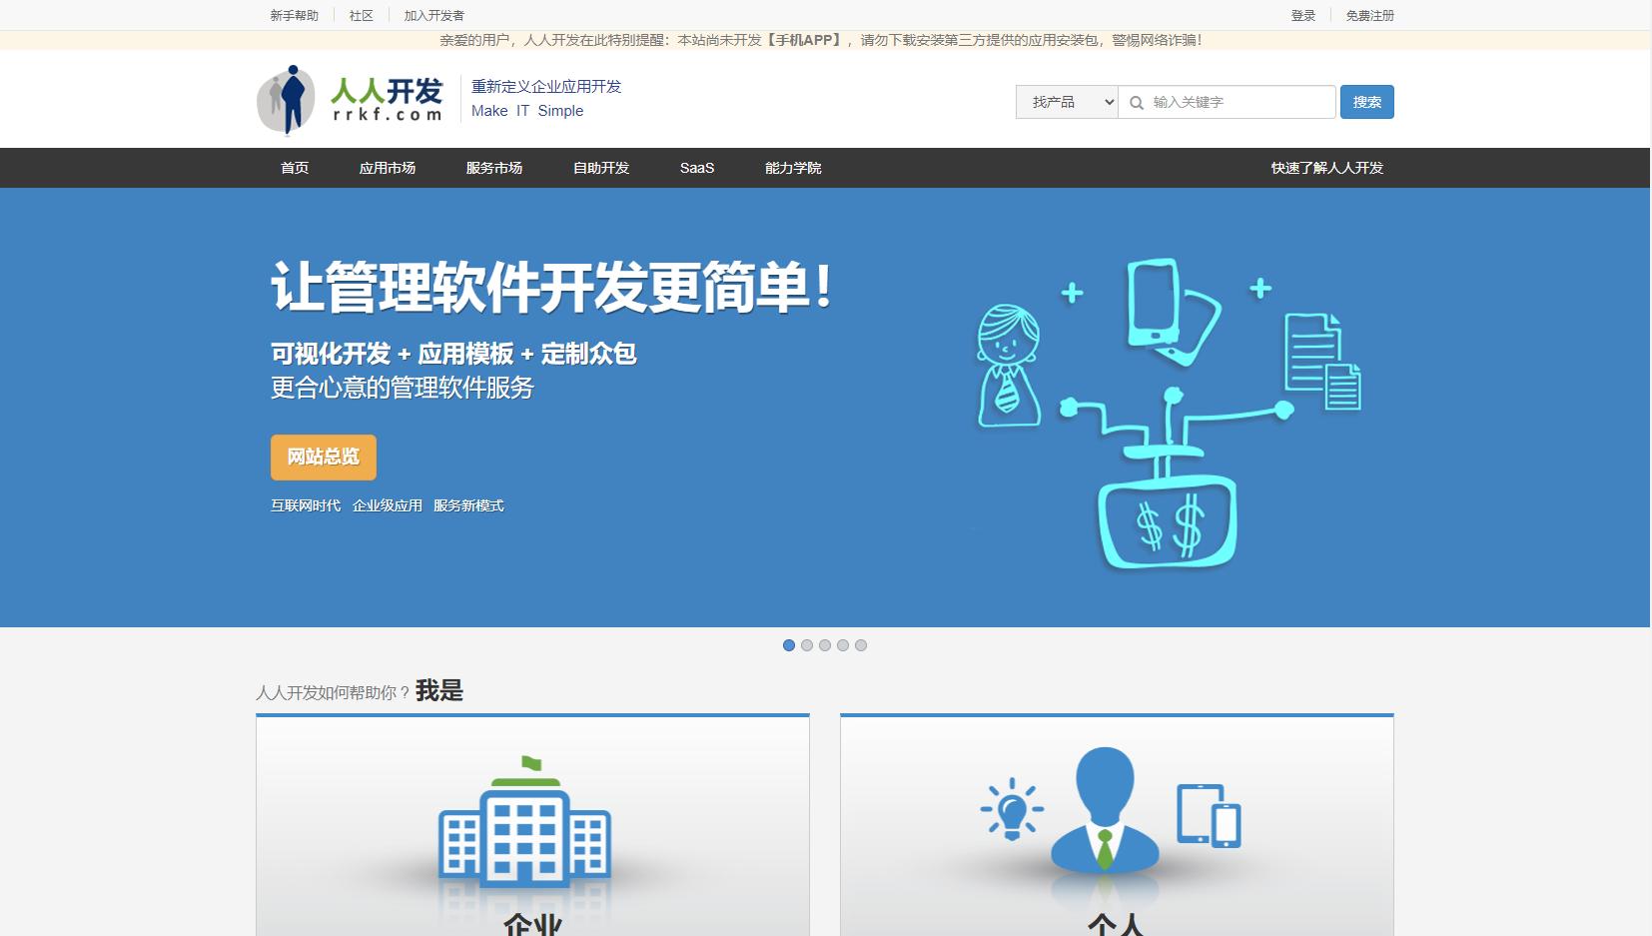Open the 应用市场 navigation menu
Image resolution: width=1652 pixels, height=936 pixels.
(391, 168)
